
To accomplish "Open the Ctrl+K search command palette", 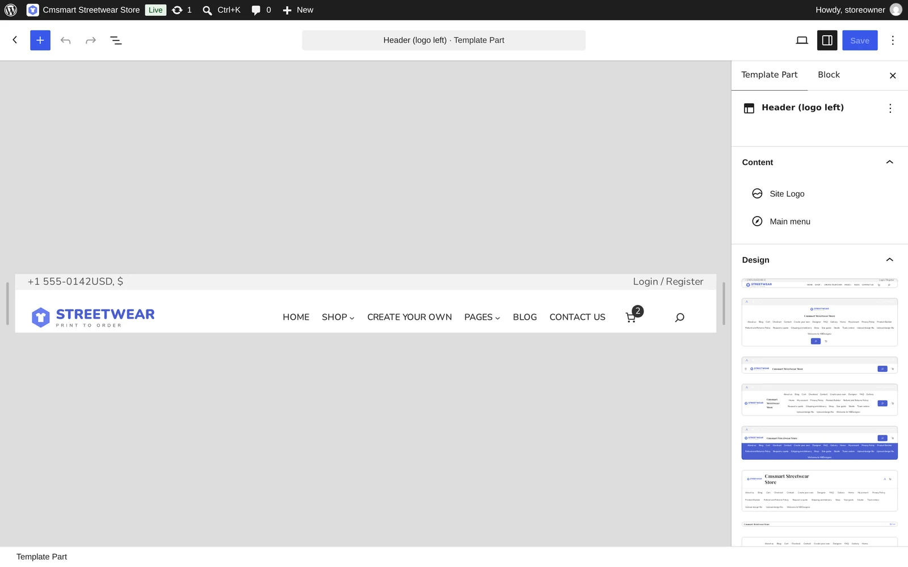I will pos(222,10).
